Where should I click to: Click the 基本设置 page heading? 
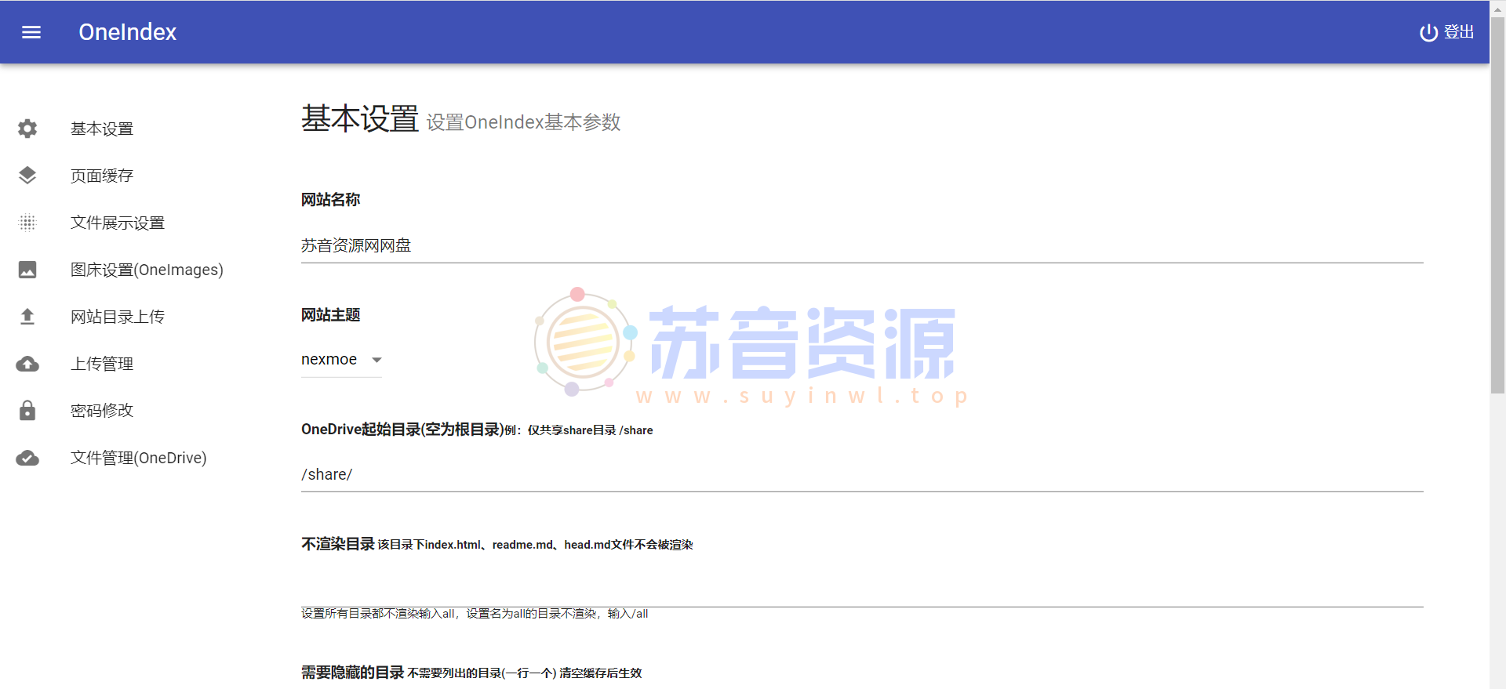(360, 119)
